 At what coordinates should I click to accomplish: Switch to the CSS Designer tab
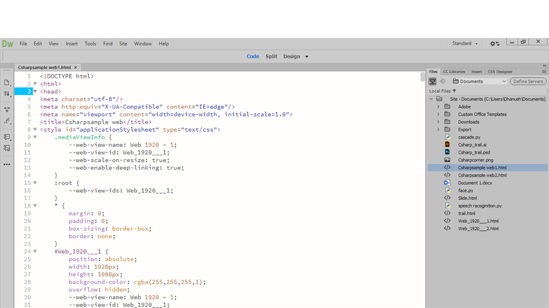(x=500, y=71)
